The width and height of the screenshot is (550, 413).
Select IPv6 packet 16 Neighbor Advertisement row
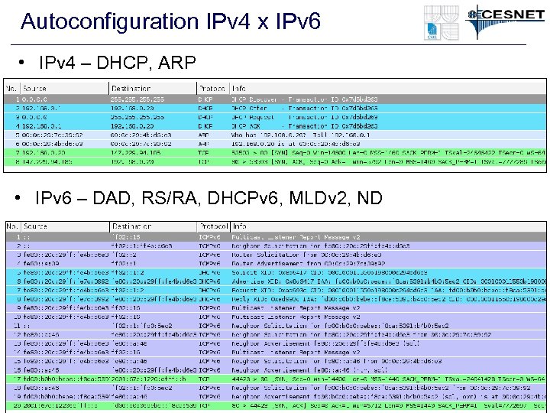click(276, 370)
